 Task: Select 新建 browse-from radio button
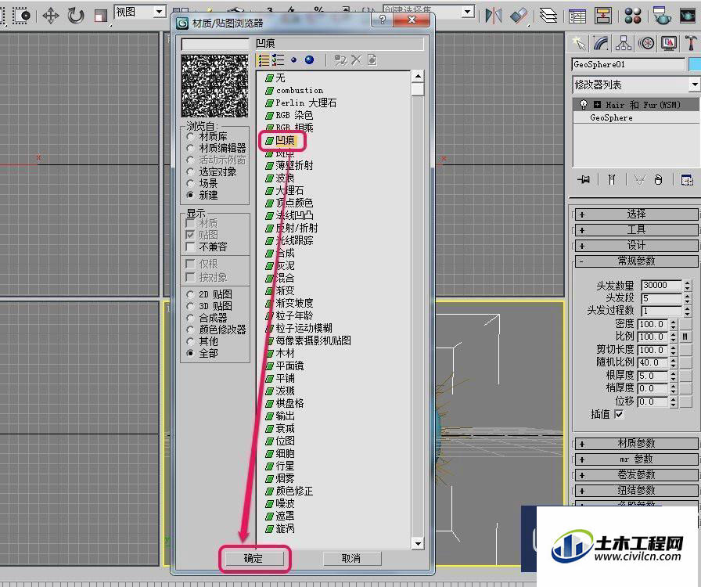(x=190, y=195)
